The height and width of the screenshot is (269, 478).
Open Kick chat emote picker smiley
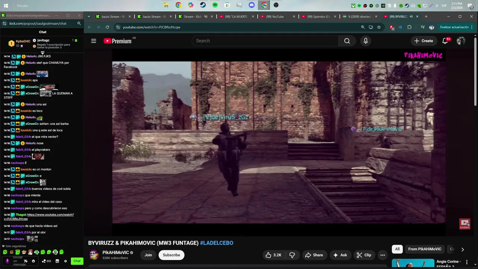click(x=33, y=261)
